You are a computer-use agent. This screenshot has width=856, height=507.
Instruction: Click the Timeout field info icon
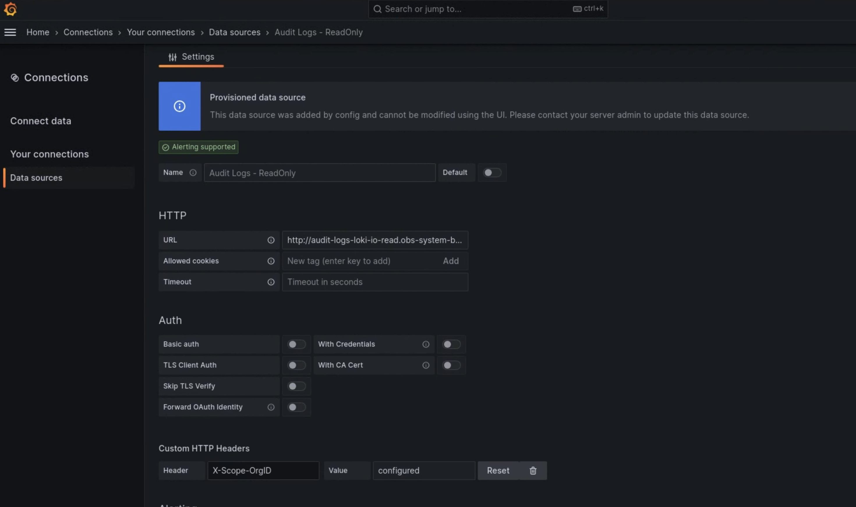pos(270,282)
